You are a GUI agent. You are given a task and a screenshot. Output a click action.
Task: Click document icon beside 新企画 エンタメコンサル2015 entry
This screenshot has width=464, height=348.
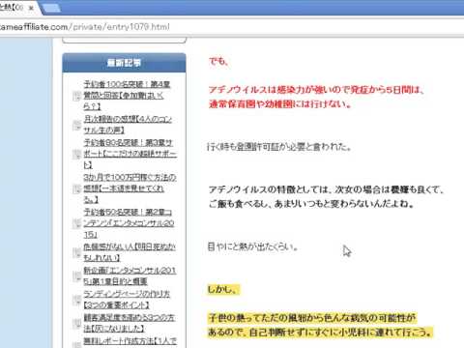tap(76, 276)
